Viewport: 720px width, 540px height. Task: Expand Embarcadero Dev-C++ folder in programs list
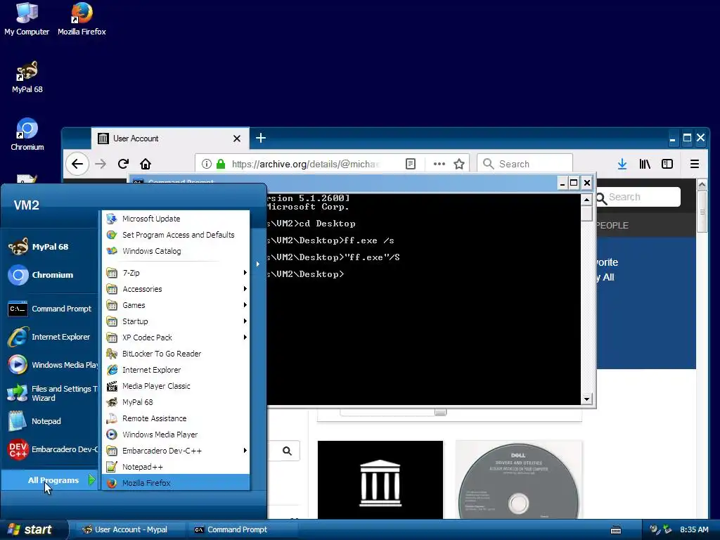pos(176,451)
